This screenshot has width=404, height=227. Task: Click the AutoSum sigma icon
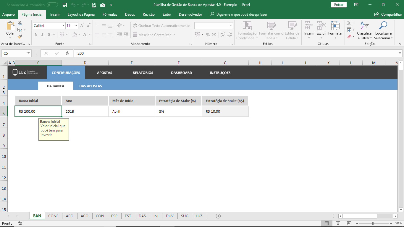(349, 23)
